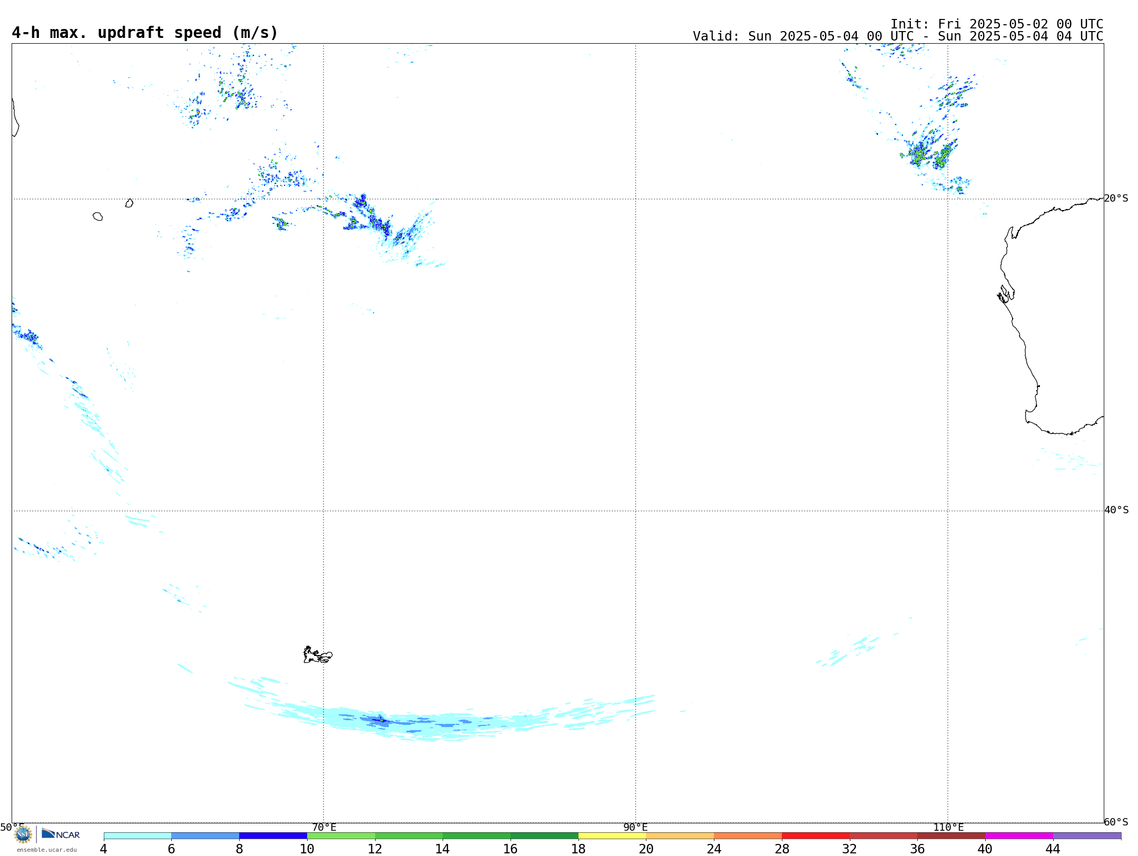
Task: Click the 70°E longitude label
Action: coord(324,827)
